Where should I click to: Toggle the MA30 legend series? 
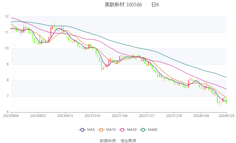(128, 130)
